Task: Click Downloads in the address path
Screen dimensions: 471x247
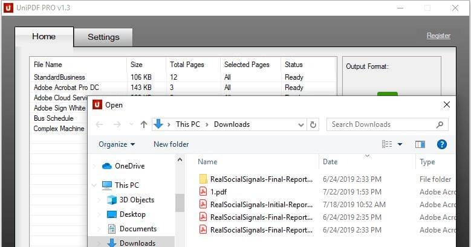Action: (x=232, y=124)
